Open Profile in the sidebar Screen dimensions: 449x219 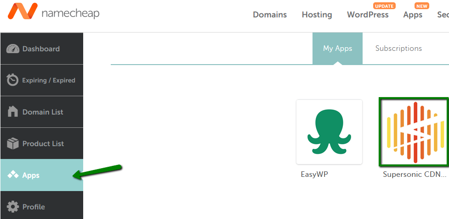pyautogui.click(x=42, y=205)
